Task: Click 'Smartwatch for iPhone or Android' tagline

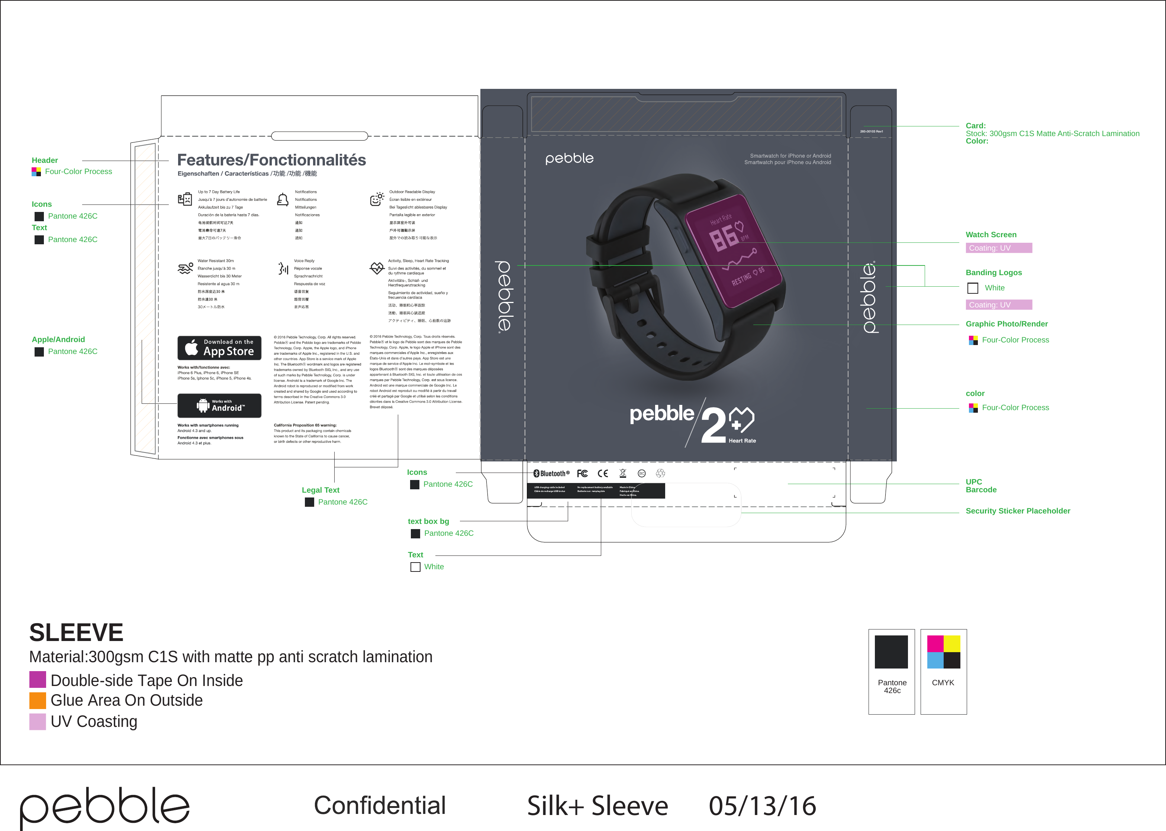Action: click(790, 156)
